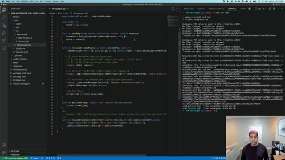Open .gitkeep file in explorer
Image resolution: width=285 pixels, height=160 pixels.
(x=18, y=56)
